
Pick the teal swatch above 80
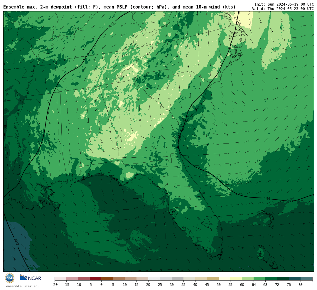pos(307,279)
